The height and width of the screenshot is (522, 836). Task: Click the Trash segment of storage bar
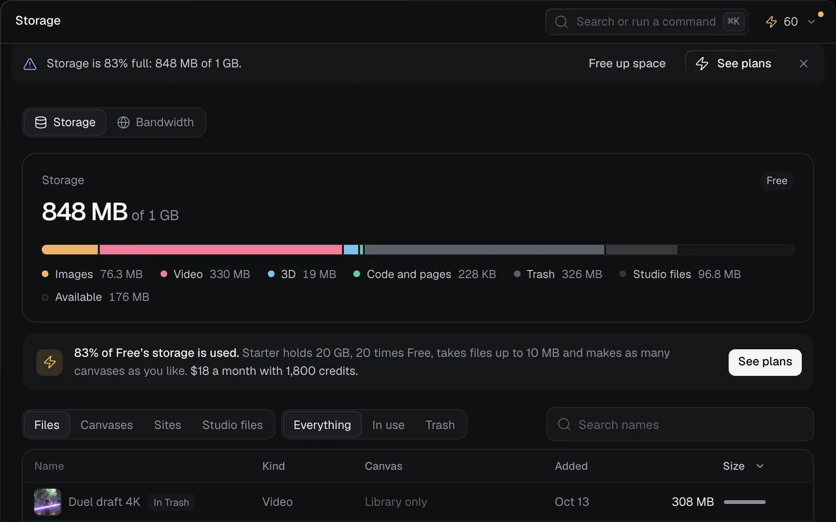484,250
